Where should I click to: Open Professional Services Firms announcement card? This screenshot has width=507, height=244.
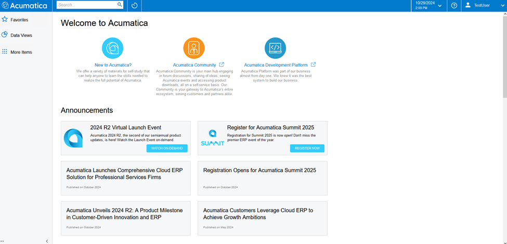(x=126, y=178)
